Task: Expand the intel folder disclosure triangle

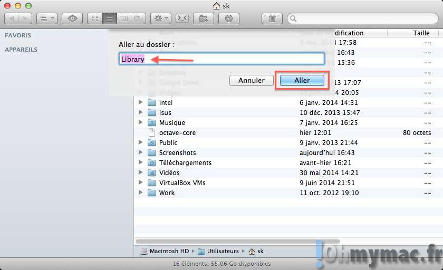Action: tap(140, 102)
